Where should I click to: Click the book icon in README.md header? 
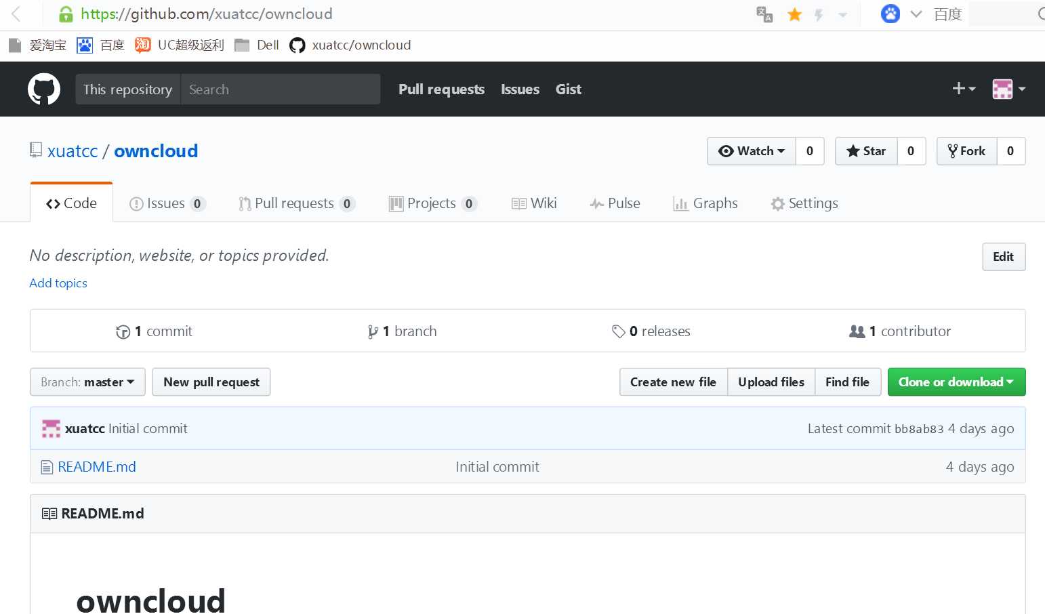[49, 514]
